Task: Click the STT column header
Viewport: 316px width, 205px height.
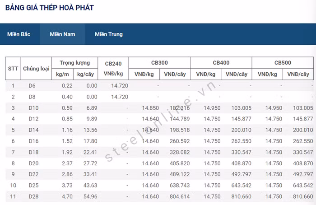Action: click(x=13, y=69)
